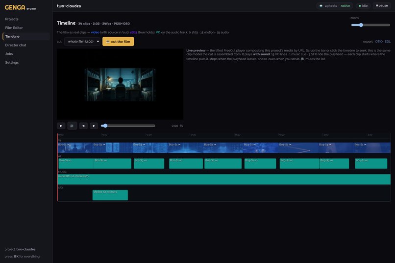Select the 'B03-S3 vo' audio clip
395x263 pixels.
tap(334, 164)
